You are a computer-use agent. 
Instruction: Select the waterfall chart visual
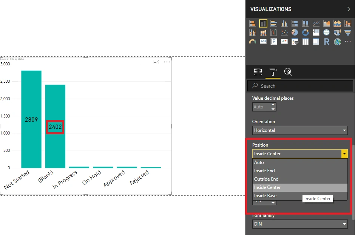coord(274,32)
